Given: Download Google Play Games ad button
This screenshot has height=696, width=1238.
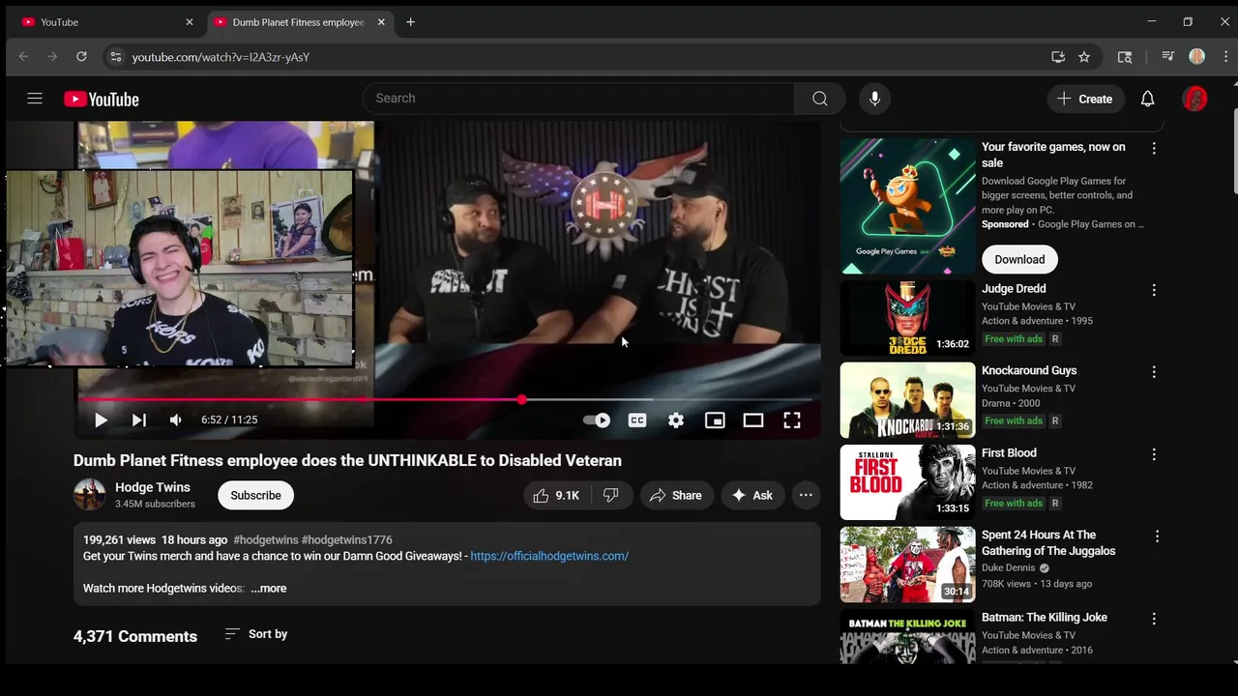Looking at the screenshot, I should pyautogui.click(x=1019, y=259).
